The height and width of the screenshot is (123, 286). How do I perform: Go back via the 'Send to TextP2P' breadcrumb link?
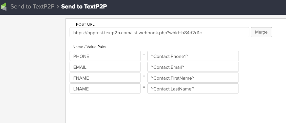pos(32,6)
